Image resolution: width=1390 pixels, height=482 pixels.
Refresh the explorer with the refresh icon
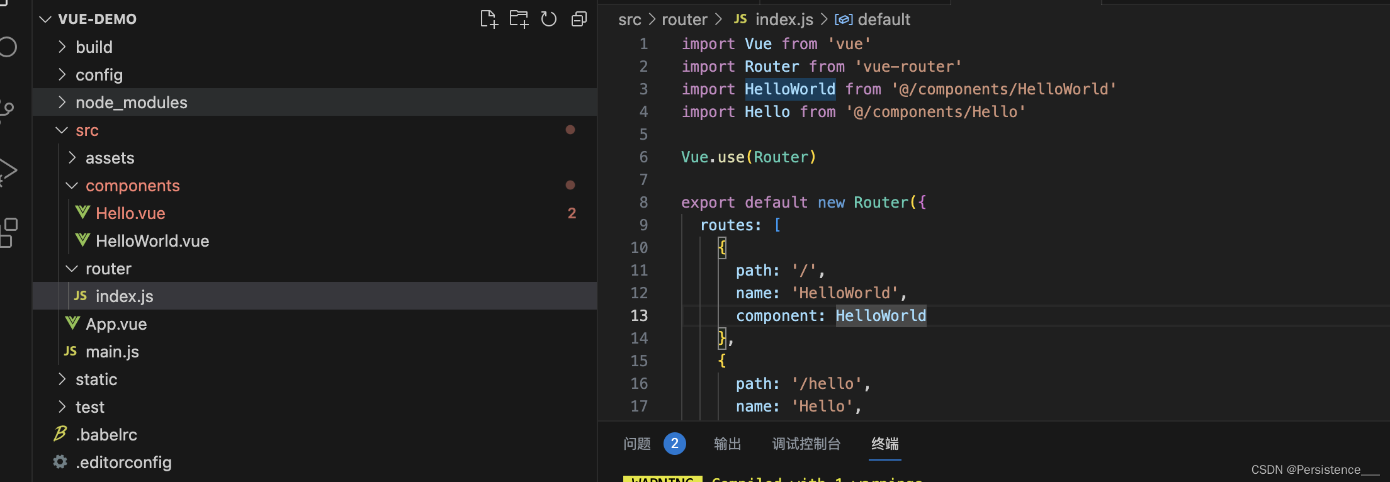(x=549, y=19)
